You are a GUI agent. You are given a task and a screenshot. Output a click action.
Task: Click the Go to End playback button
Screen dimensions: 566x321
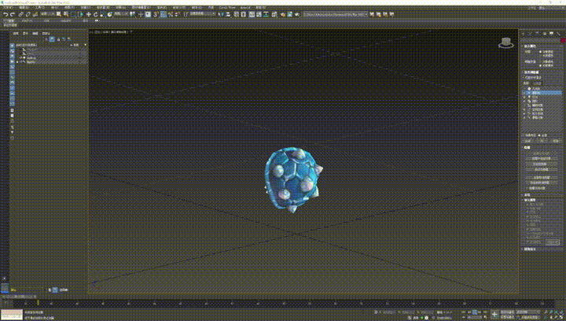coord(485,312)
